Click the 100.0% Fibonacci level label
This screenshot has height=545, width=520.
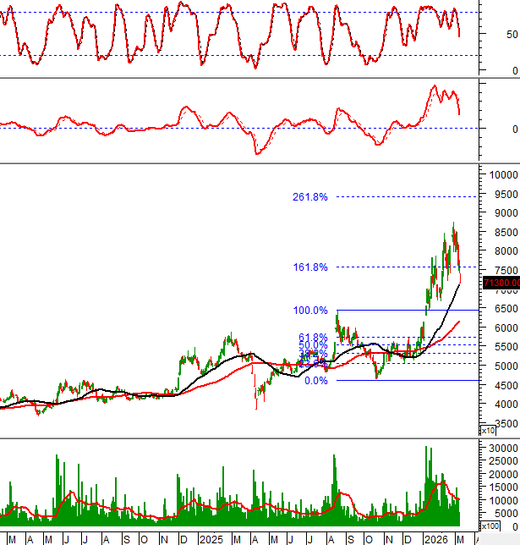309,311
